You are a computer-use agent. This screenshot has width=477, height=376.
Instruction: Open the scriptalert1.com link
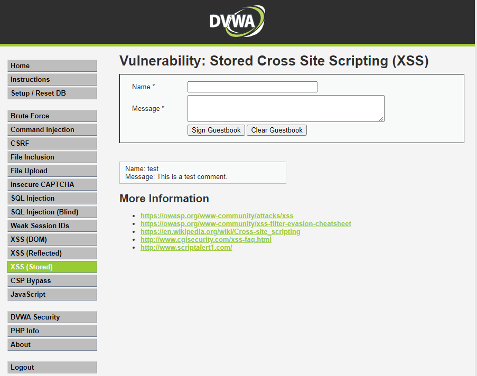click(186, 247)
